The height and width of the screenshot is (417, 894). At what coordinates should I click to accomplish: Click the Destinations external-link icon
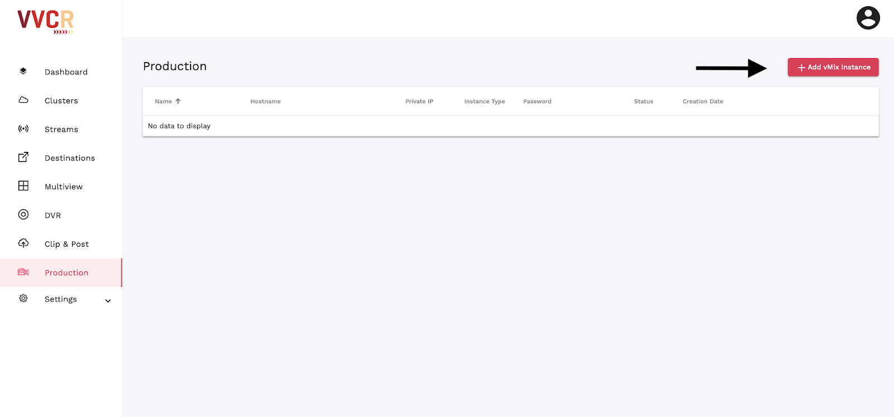coord(23,157)
